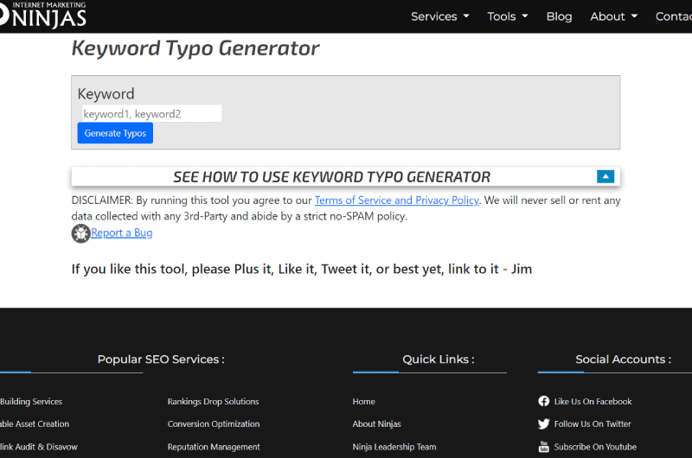The height and width of the screenshot is (458, 692).
Task: Open About Ninjas quick link
Action: click(376, 424)
